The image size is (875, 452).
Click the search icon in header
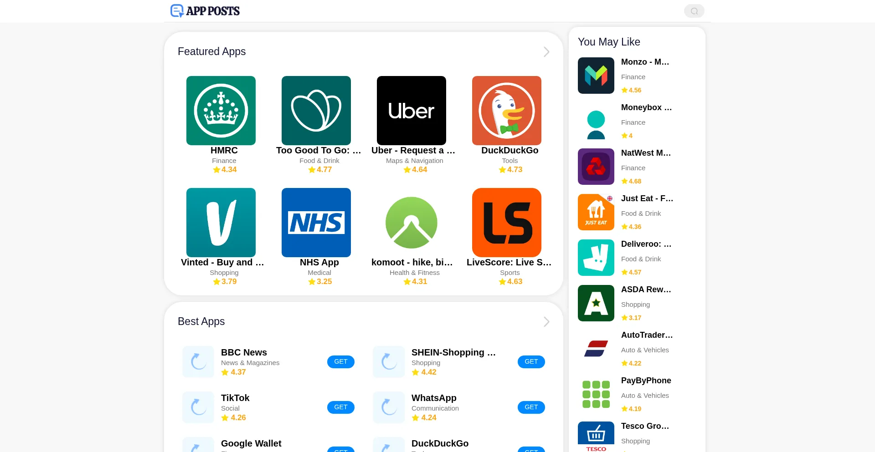tap(694, 11)
